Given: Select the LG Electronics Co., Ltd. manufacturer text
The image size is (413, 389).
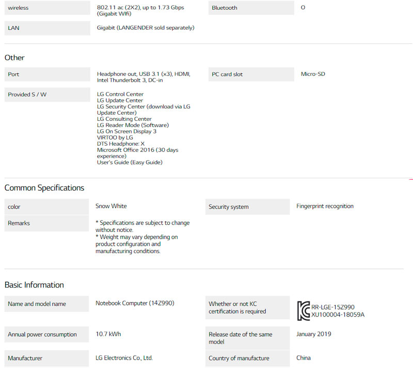Looking at the screenshot, I should 124,358.
